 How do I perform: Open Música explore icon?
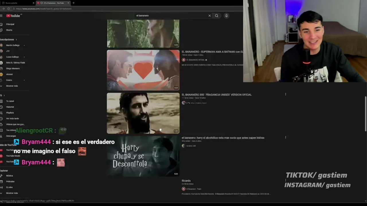(x=1, y=176)
